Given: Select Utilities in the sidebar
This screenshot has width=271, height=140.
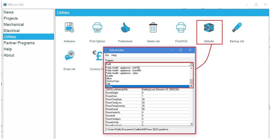Looking at the screenshot, I should tap(28, 37).
